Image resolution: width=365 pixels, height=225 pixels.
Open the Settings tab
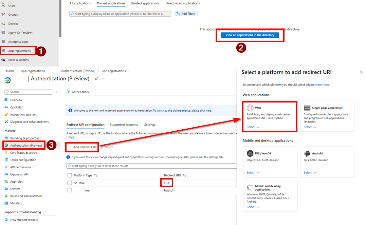pyautogui.click(x=150, y=125)
